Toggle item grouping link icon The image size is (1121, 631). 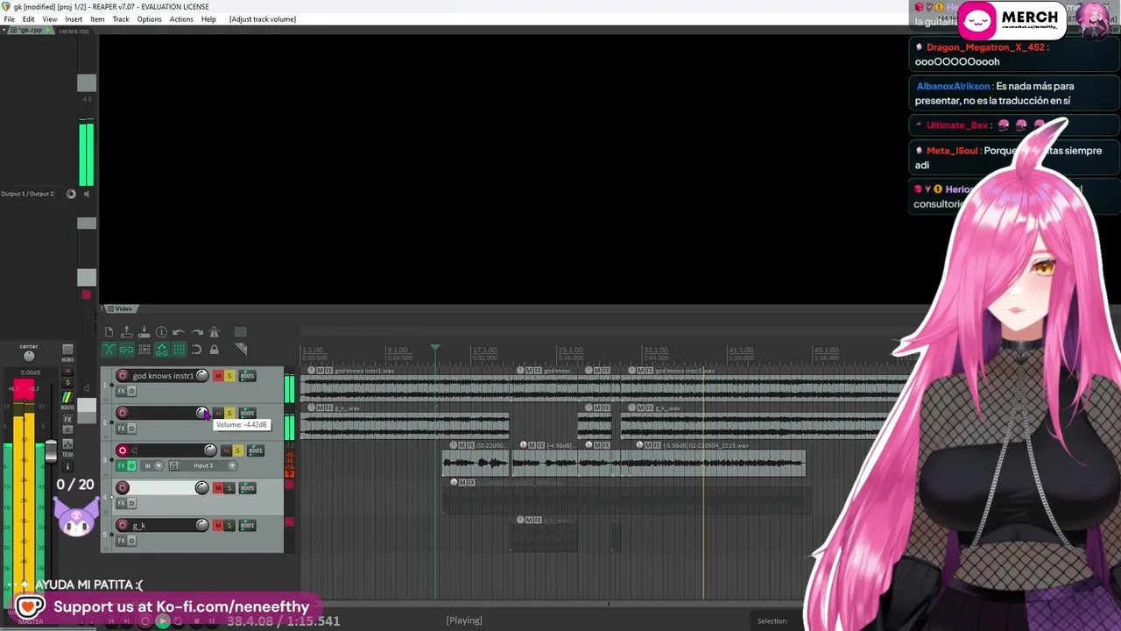tap(126, 350)
